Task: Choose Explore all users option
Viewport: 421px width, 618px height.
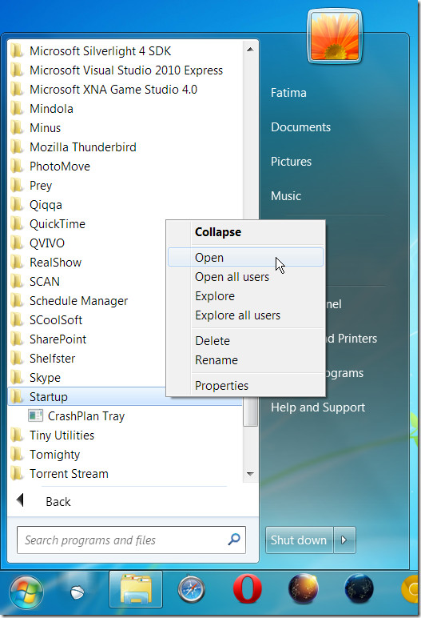Action: pyautogui.click(x=237, y=315)
